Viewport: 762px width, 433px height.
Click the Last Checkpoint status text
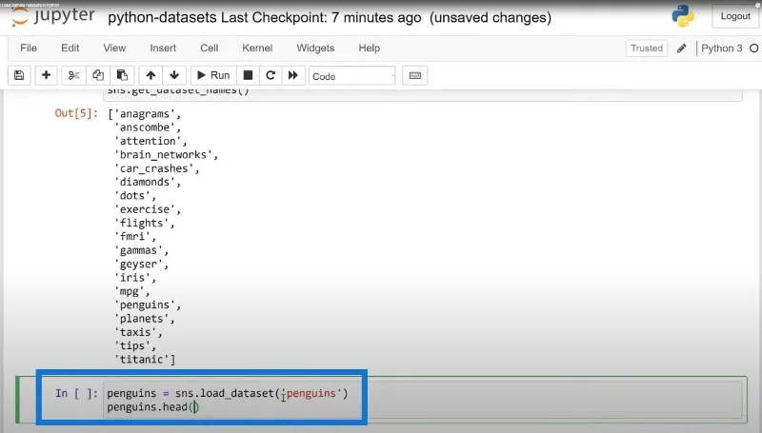pos(321,17)
